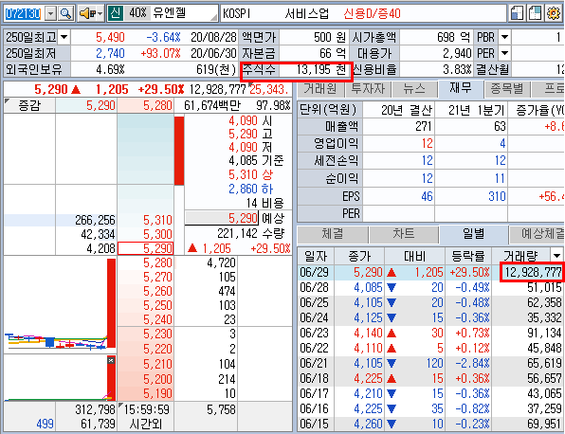This screenshot has width=565, height=434.
Task: Select the 06/15 daily row
Action: tap(430, 424)
